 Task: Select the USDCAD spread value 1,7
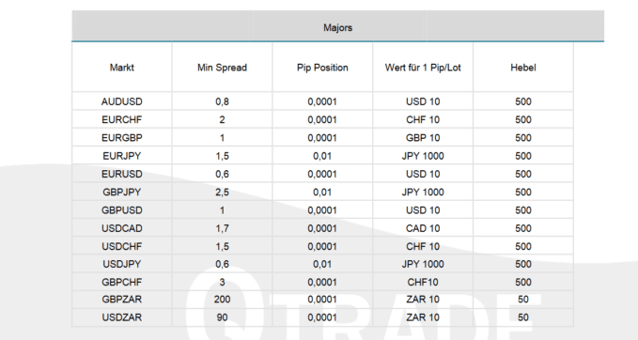(222, 228)
